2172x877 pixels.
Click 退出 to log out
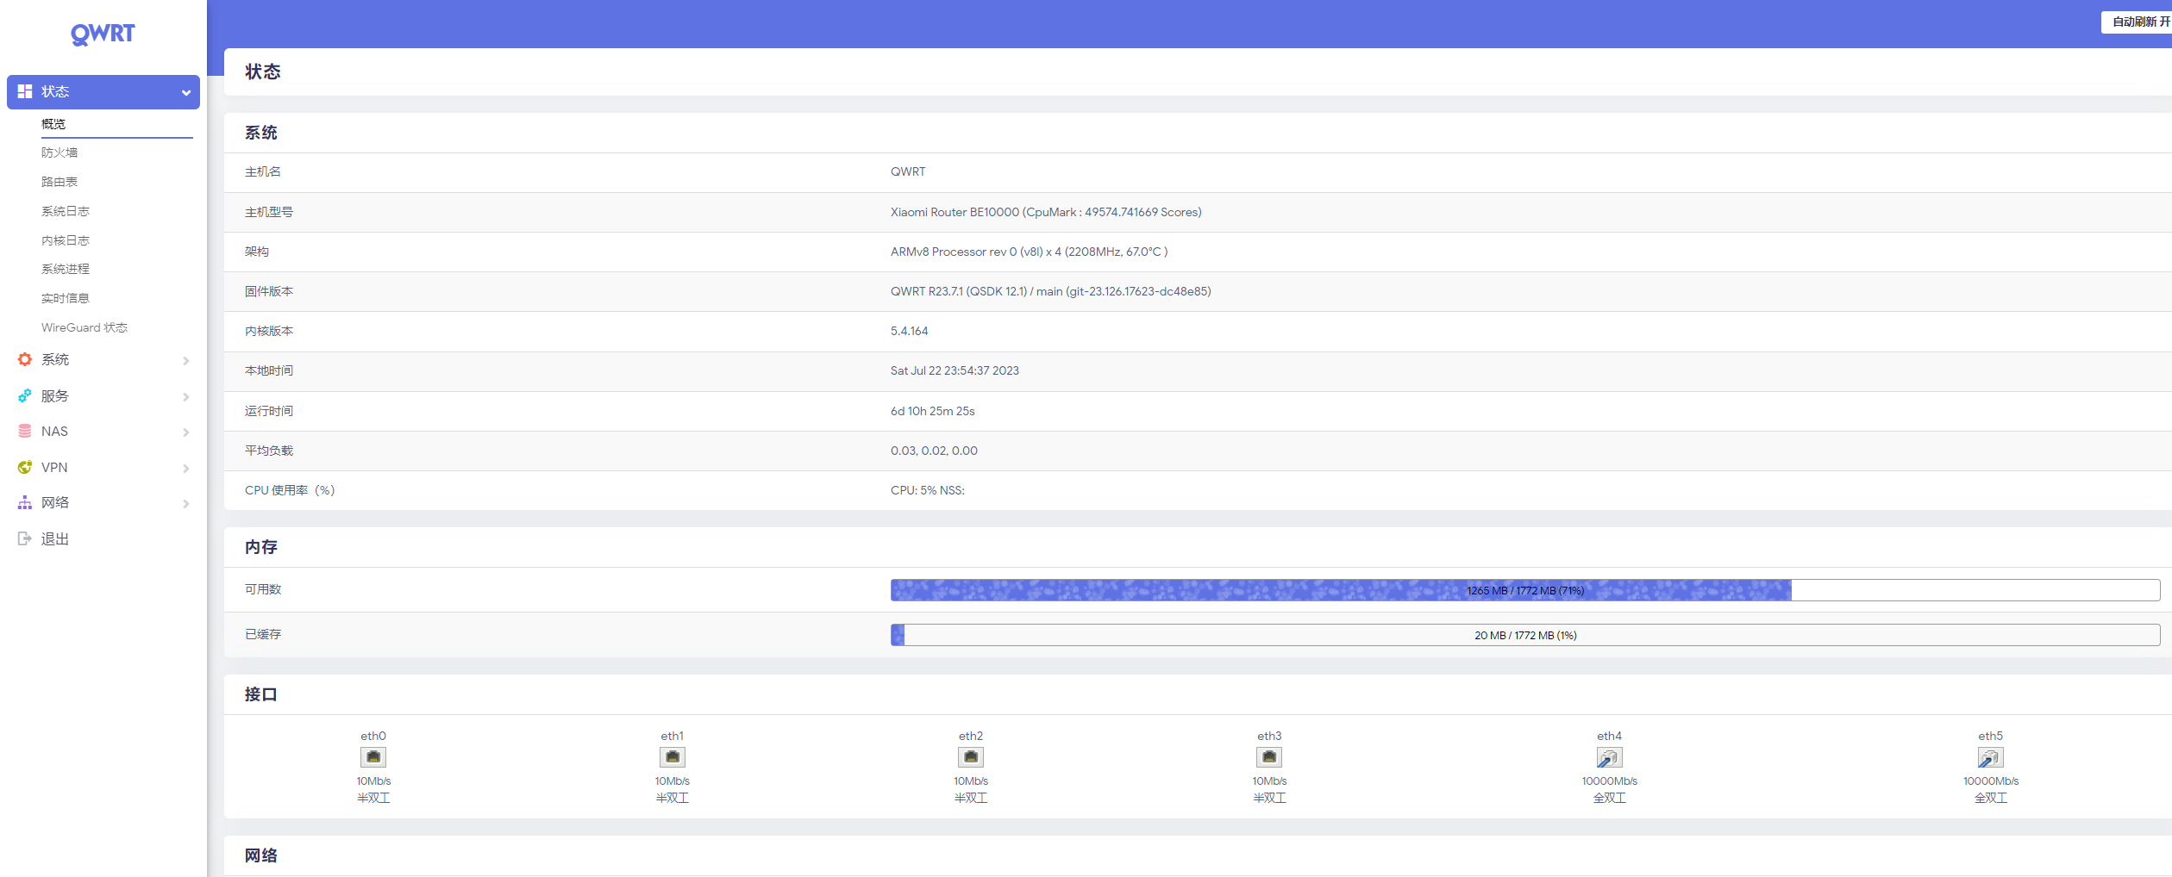54,539
